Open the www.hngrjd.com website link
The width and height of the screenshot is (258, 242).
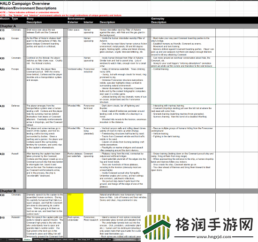[x=214, y=237]
